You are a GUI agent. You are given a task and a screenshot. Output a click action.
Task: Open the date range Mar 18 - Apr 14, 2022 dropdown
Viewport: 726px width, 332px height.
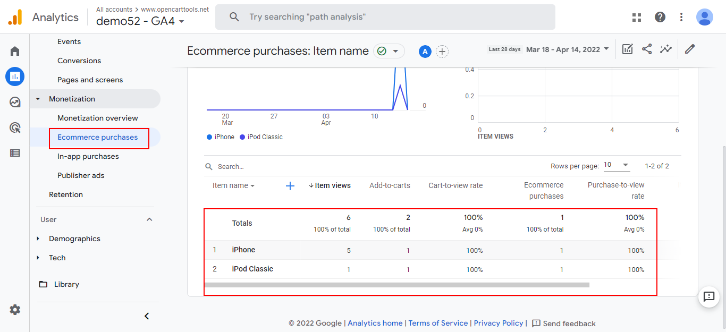567,49
